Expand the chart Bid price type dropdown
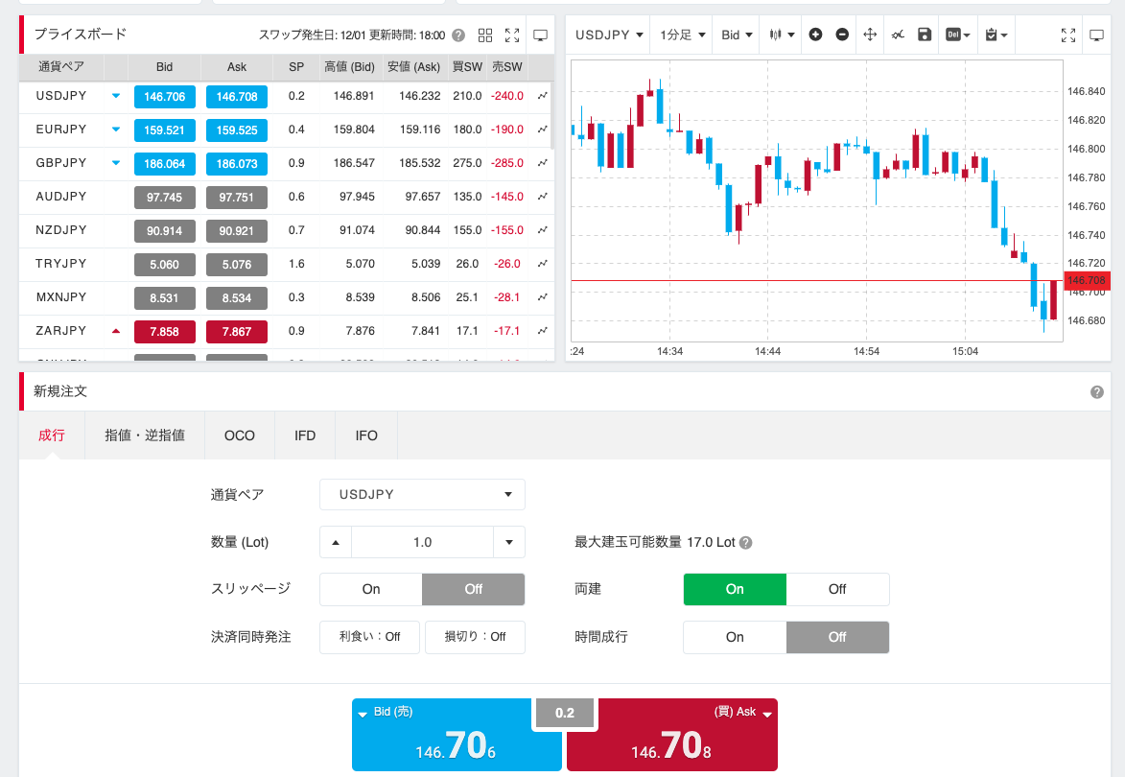 (x=736, y=35)
